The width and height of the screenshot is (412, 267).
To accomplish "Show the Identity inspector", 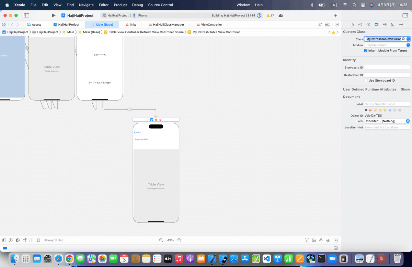I will click(377, 25).
